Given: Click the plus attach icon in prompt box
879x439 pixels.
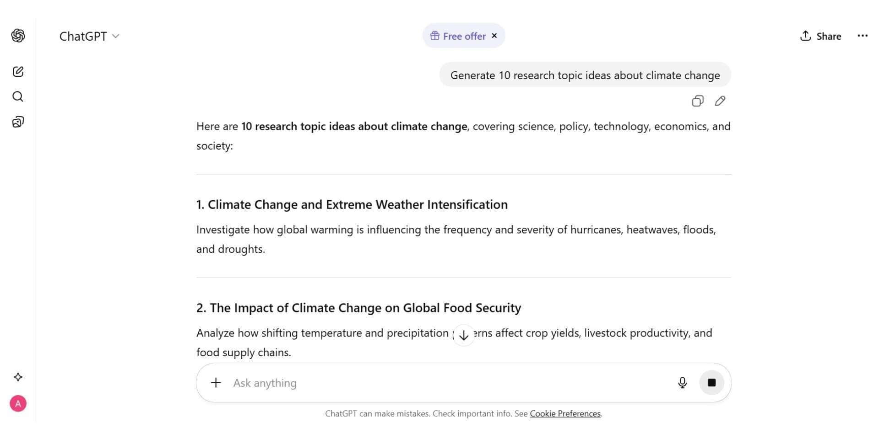Looking at the screenshot, I should (216, 383).
